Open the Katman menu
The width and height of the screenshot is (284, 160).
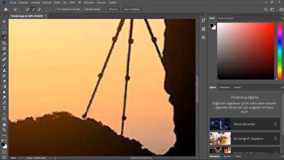tap(47, 3)
